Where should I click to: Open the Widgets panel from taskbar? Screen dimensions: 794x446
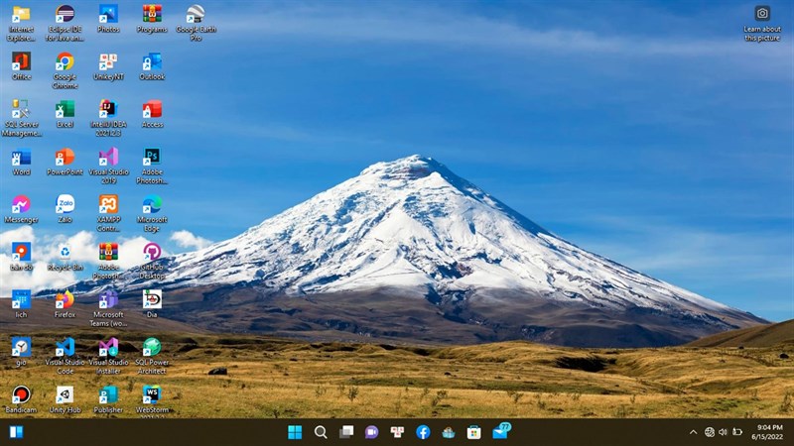coord(16,432)
